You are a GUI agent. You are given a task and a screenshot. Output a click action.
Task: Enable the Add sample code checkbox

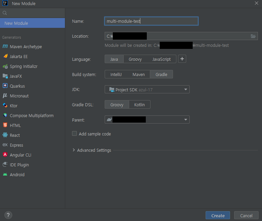(x=74, y=133)
